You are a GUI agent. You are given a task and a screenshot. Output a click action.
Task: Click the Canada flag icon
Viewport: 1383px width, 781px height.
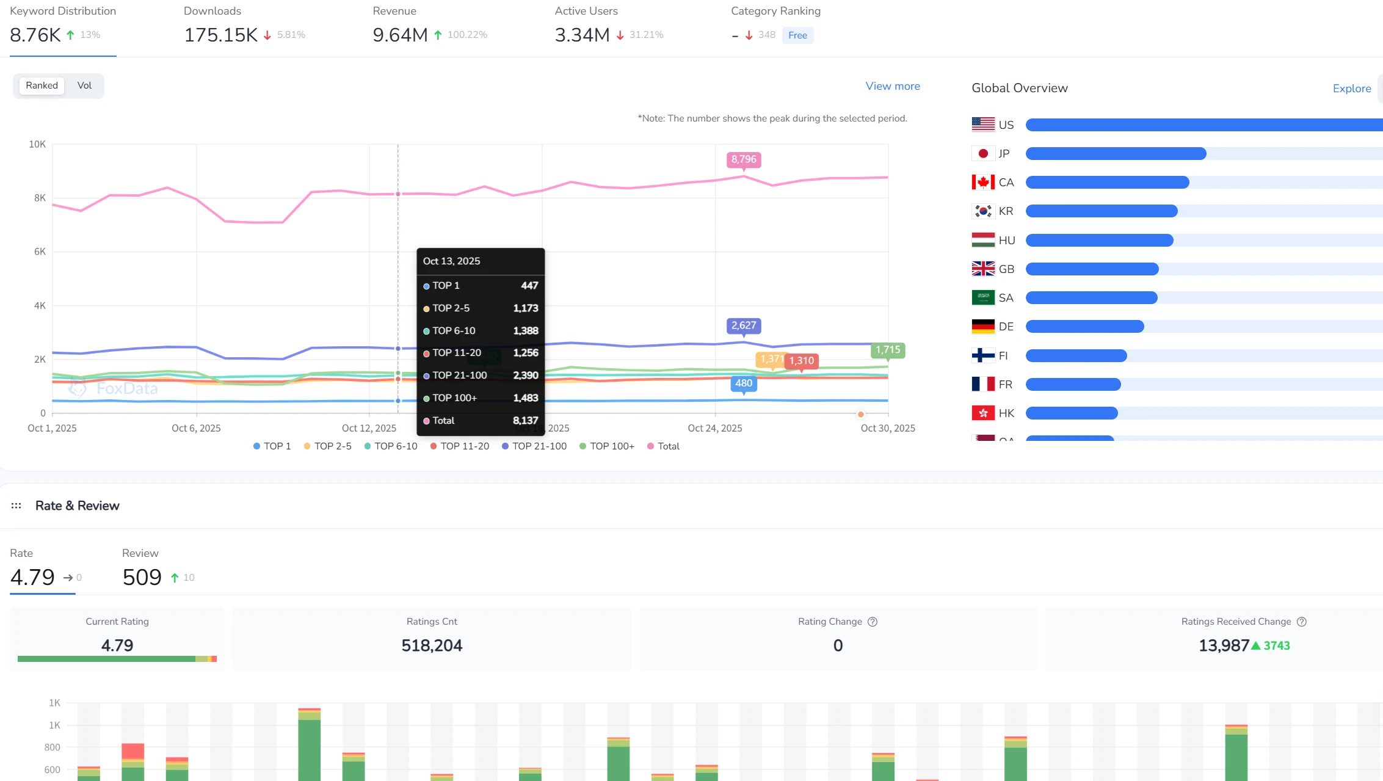(983, 182)
